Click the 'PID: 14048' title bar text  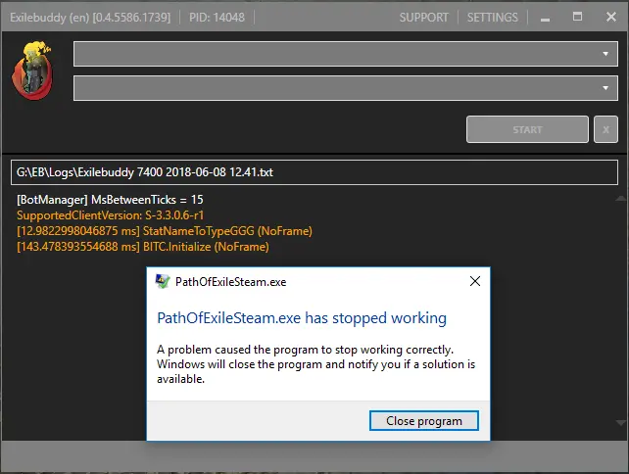(217, 18)
